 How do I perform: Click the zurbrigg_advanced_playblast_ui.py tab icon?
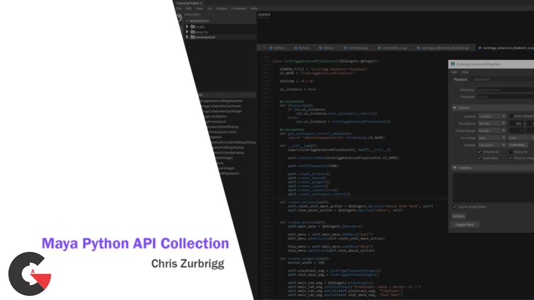point(480,48)
